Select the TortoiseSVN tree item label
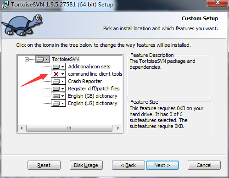 tap(65, 59)
